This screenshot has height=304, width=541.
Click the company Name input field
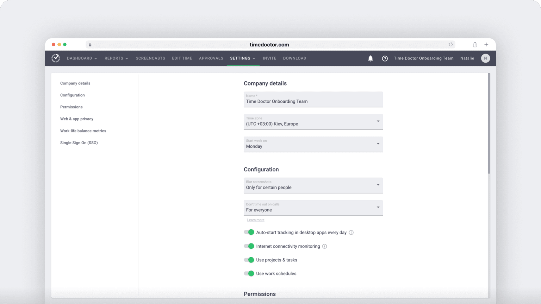coord(313,101)
